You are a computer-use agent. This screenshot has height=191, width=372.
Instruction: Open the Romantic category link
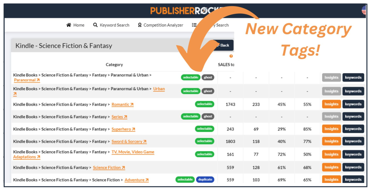(123, 104)
